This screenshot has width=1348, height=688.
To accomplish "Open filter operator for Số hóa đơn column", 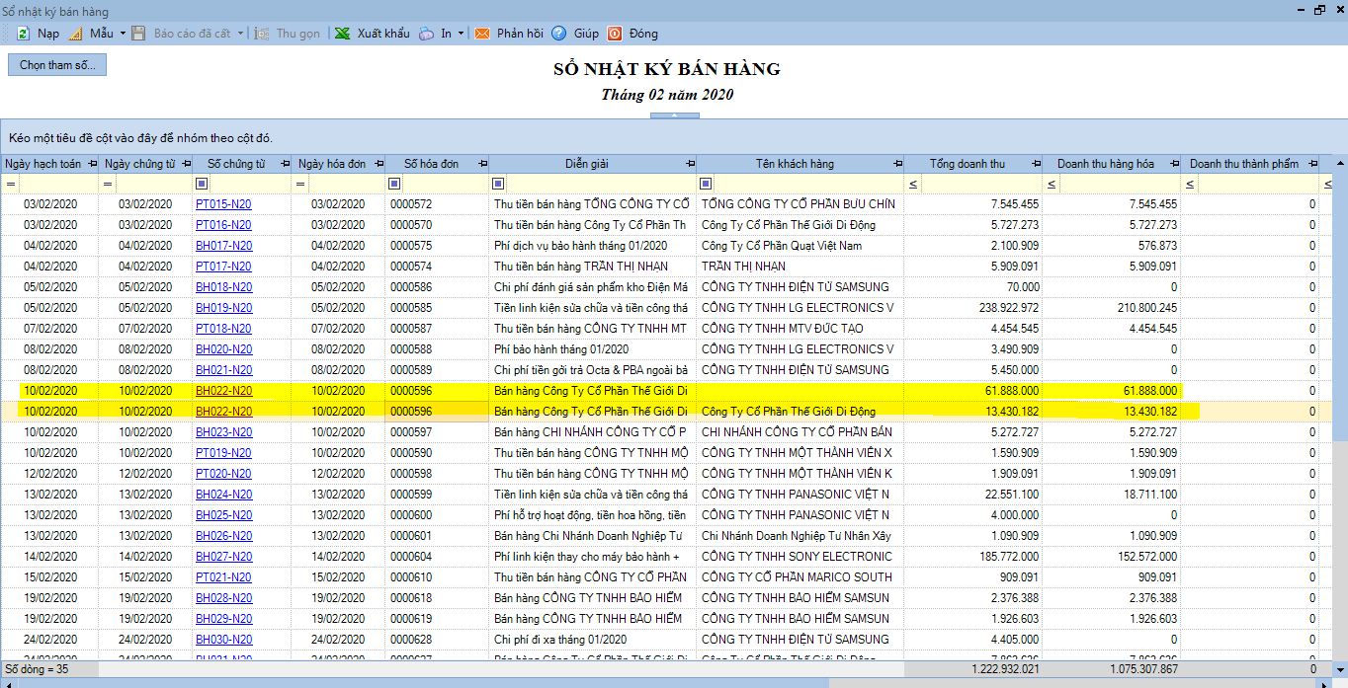I will (395, 184).
